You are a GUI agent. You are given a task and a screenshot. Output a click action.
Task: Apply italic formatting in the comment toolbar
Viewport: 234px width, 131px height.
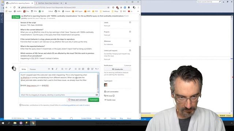pyautogui.click(x=56, y=69)
